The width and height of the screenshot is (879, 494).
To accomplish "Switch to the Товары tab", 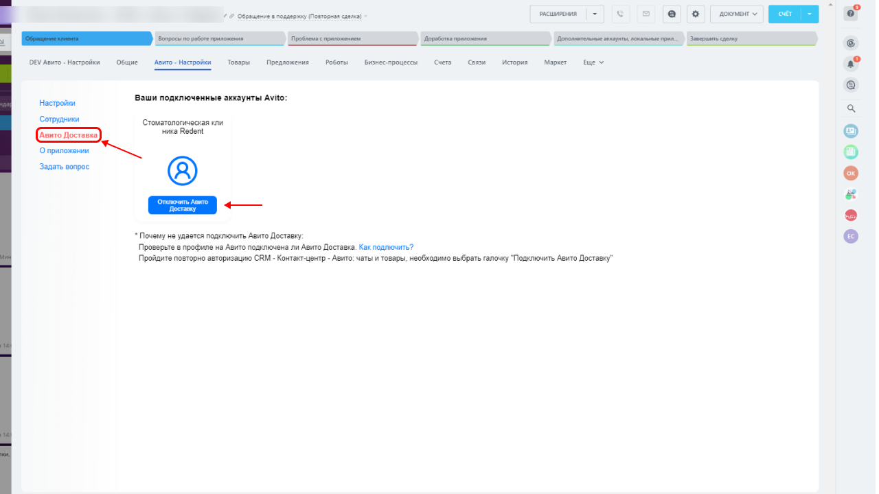I will (238, 62).
